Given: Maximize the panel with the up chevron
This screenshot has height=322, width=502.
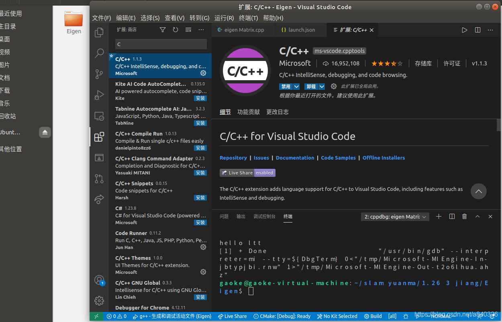Looking at the screenshot, I should 478,217.
